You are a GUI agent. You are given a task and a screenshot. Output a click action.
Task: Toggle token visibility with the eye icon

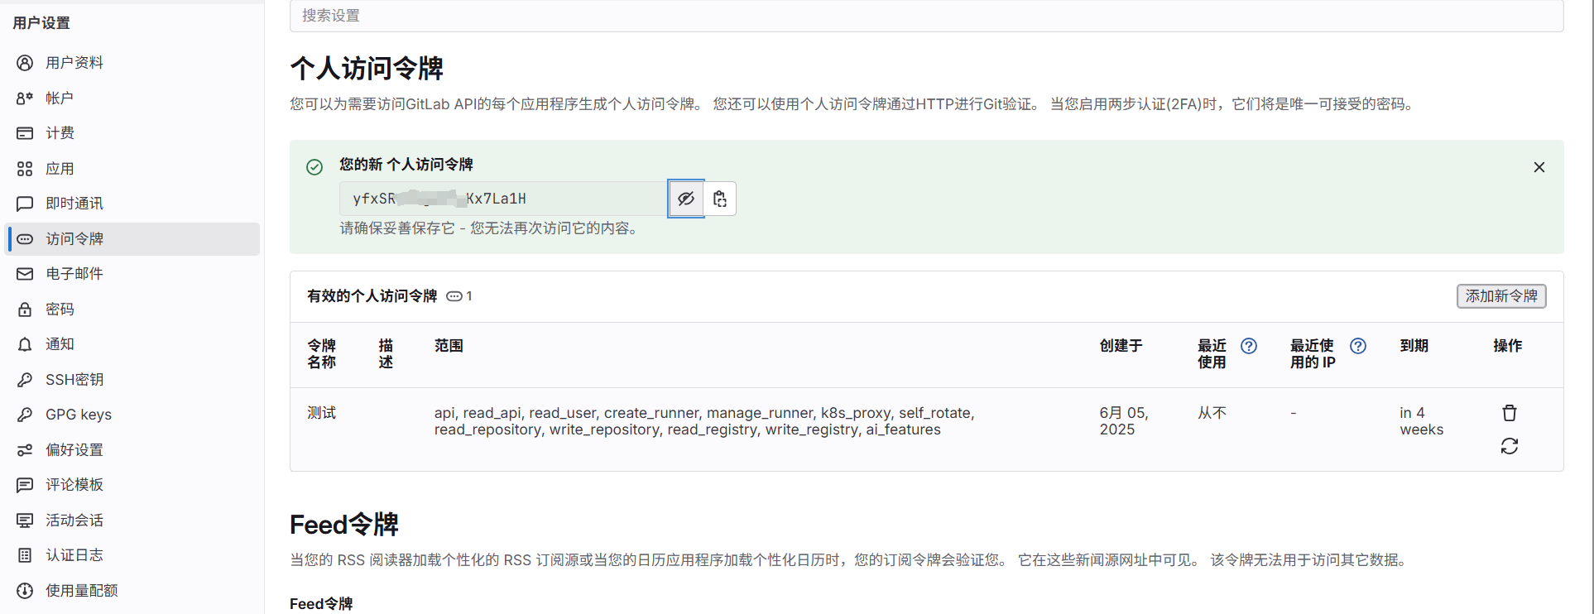point(686,199)
